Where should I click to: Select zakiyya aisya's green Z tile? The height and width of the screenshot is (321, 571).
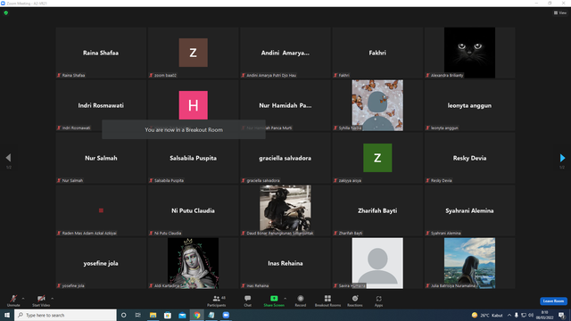point(377,158)
